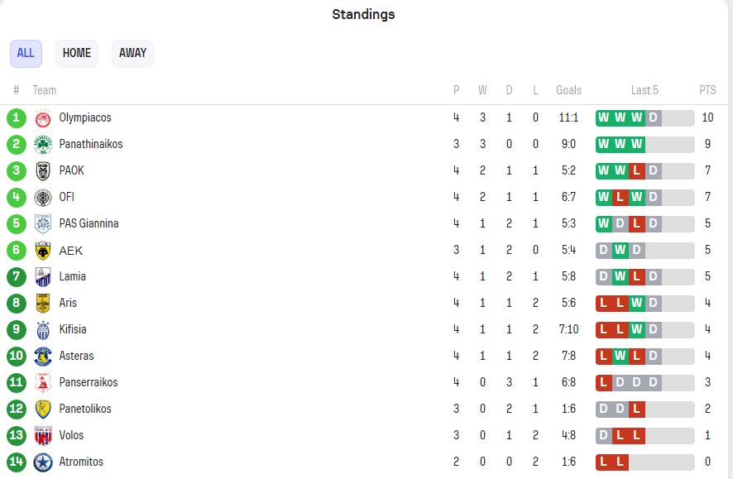733x479 pixels.
Task: Click the AEK eagle crest
Action: (43, 251)
